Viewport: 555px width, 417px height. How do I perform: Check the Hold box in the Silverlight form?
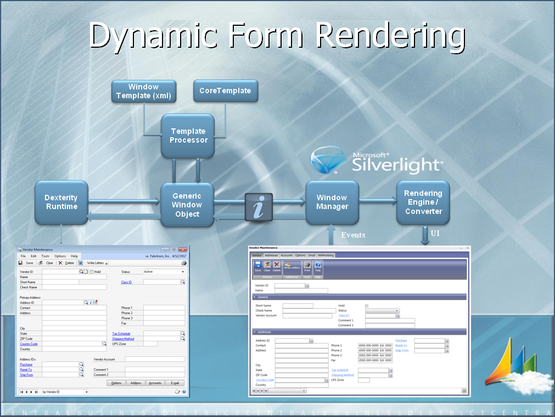(x=366, y=306)
